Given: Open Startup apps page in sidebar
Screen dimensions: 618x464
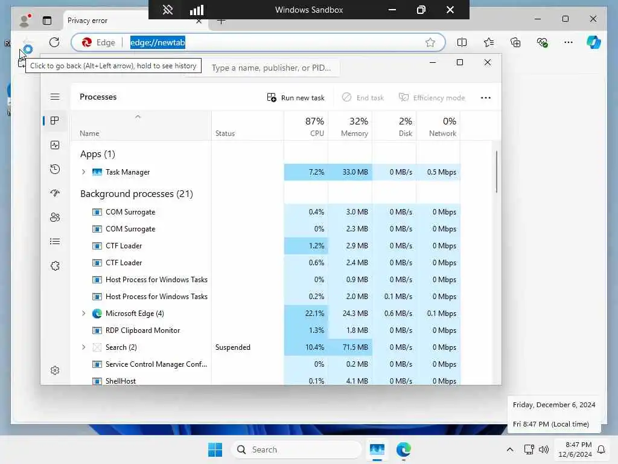Looking at the screenshot, I should click(55, 193).
